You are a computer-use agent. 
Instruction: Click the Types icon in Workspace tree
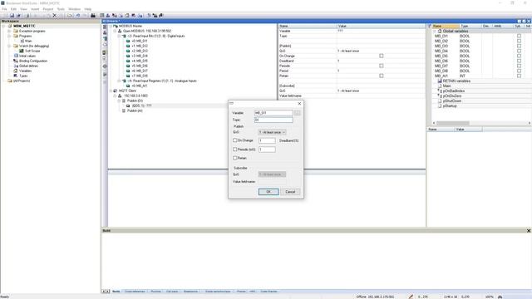16,76
